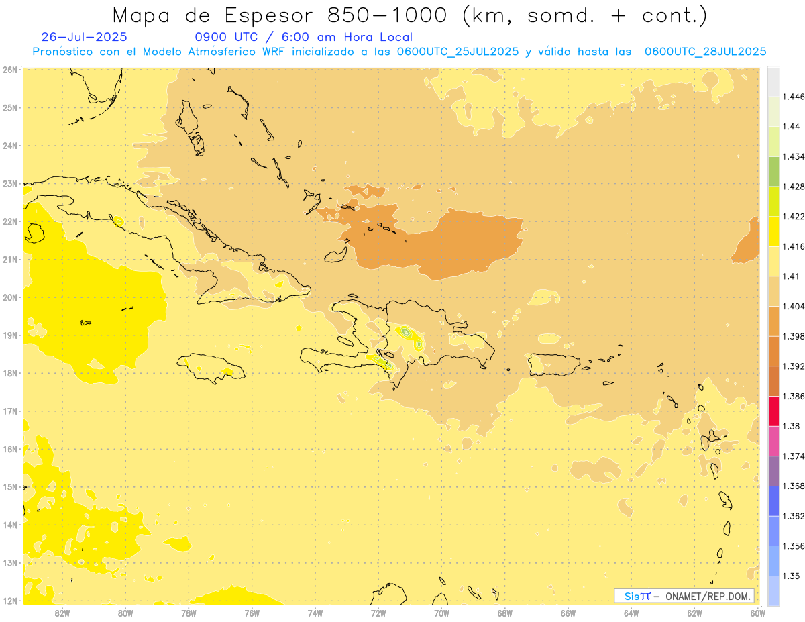805x622 pixels.
Task: Select the legend value 1.416
Action: pos(794,246)
